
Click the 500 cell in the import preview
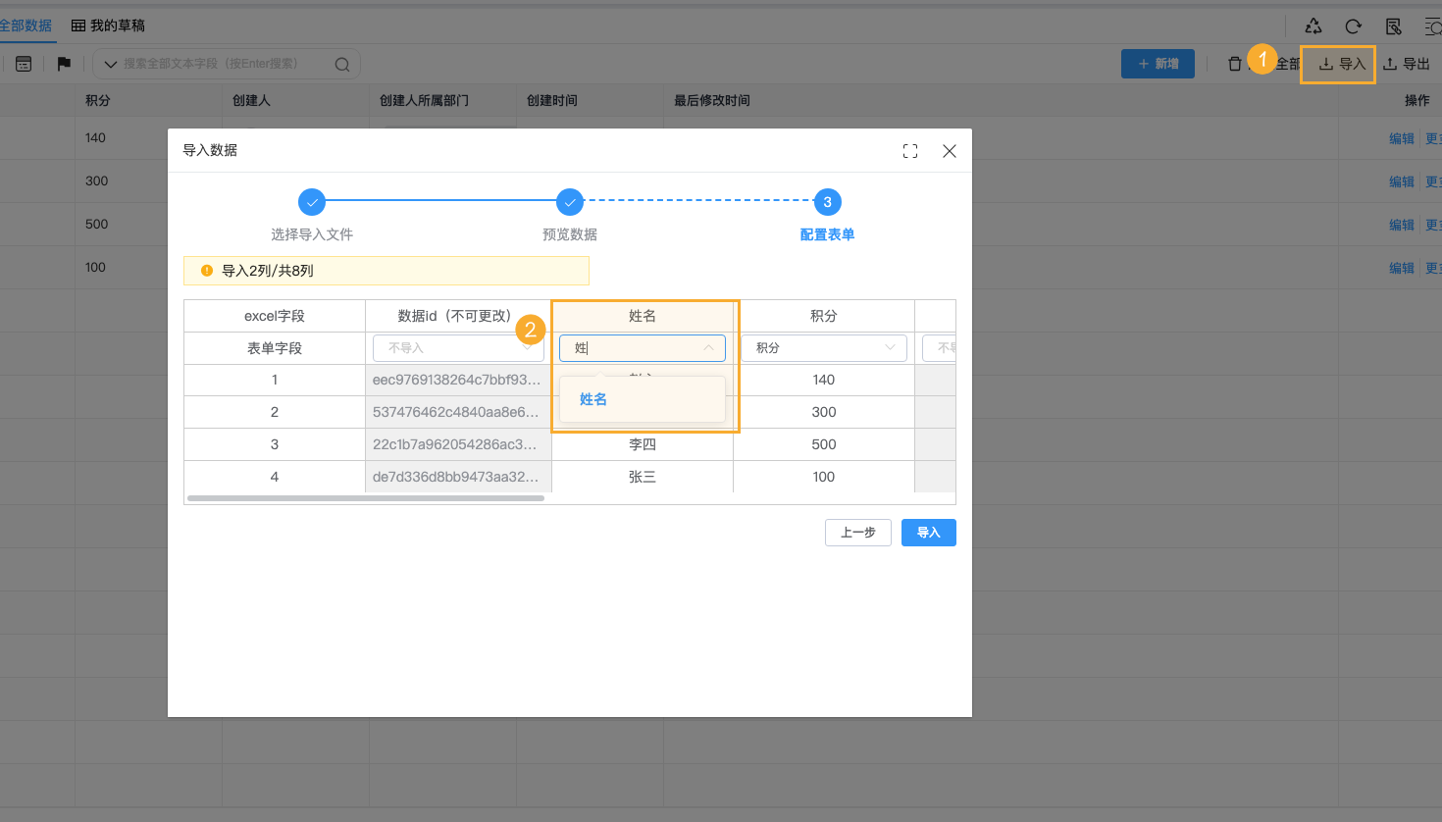(824, 444)
